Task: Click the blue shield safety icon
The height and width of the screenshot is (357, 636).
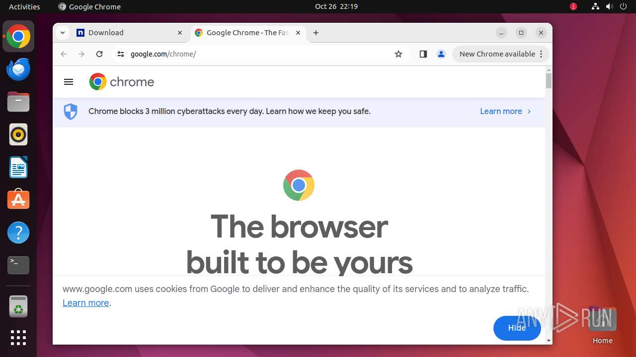Action: 71,112
